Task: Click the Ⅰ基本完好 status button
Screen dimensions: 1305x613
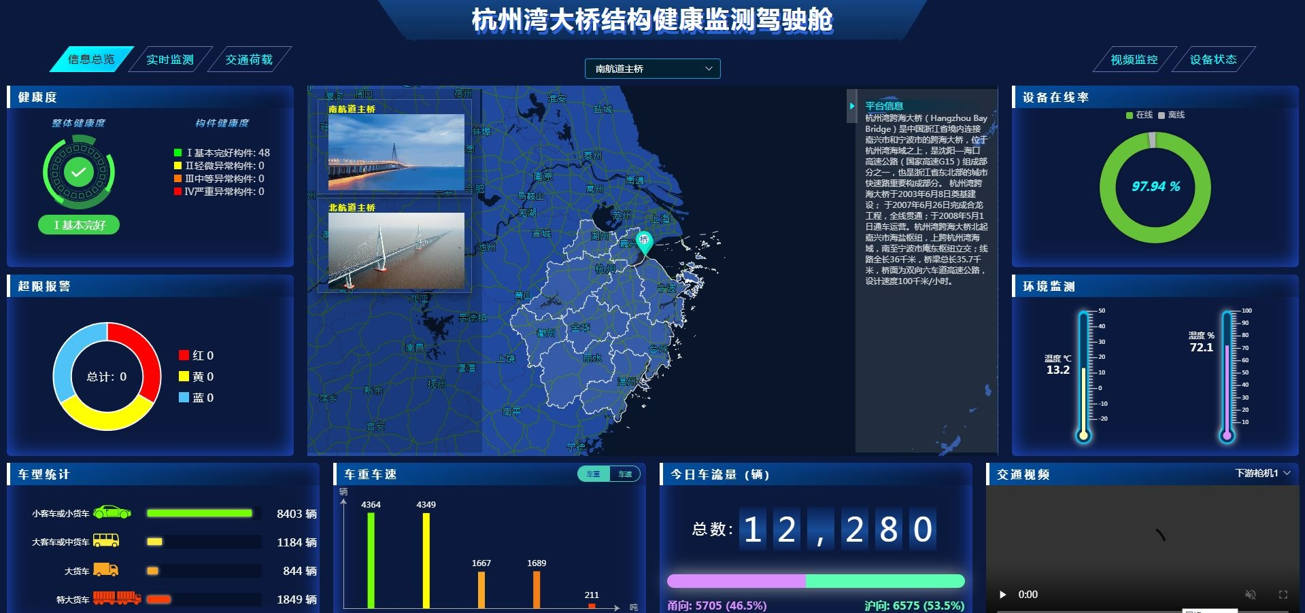Action: (78, 224)
